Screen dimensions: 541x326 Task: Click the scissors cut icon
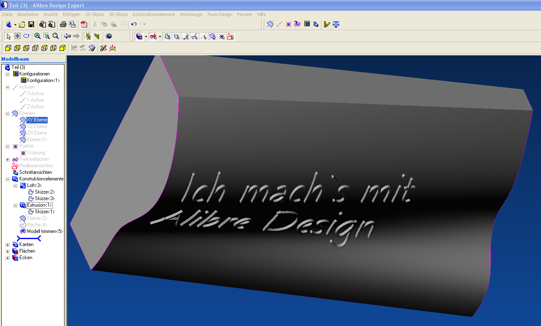point(95,25)
